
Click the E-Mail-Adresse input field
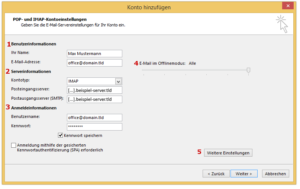pyautogui.click(x=94, y=63)
